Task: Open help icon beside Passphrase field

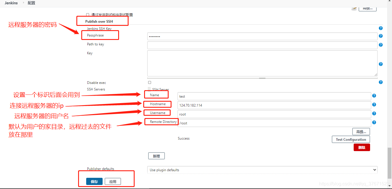Action: pyautogui.click(x=381, y=36)
